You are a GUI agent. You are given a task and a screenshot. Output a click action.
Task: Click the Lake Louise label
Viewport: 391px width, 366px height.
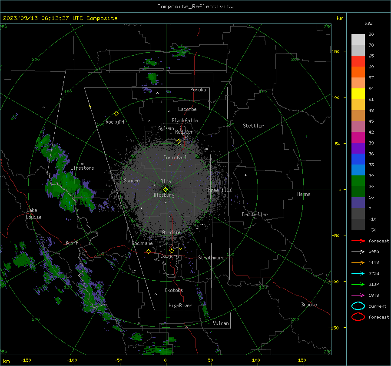tap(33, 214)
